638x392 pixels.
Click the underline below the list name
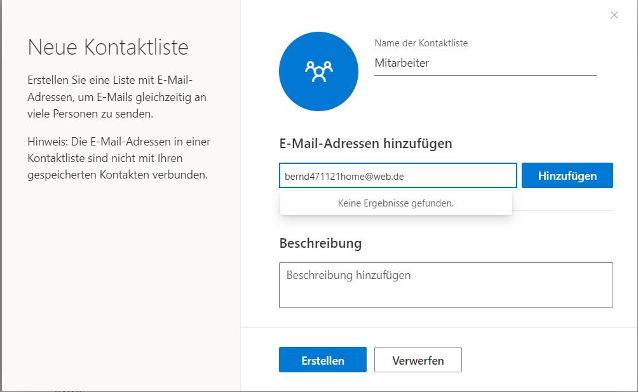(485, 75)
